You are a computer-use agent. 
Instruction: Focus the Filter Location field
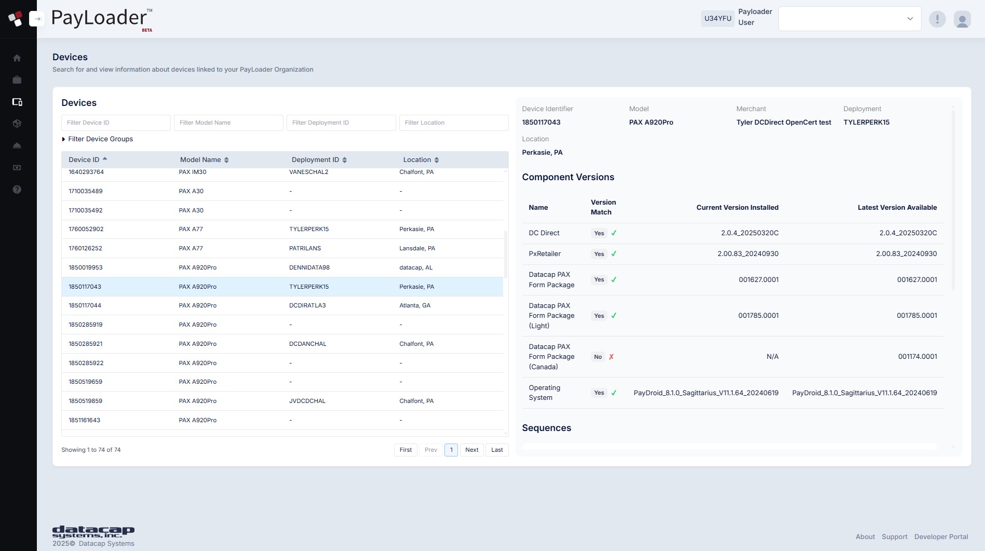(x=454, y=123)
